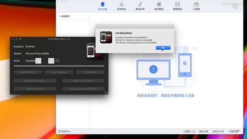Viewport: 247px width, 139px height.
Task: Click the 'device will disconnect in 4-5 minutes' line
Action: (136, 42)
